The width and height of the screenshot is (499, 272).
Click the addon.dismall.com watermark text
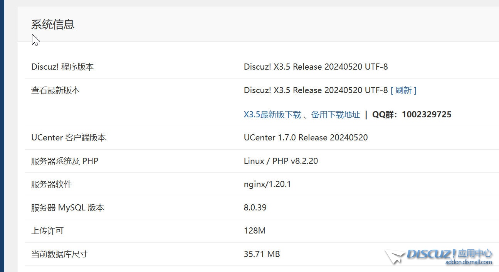coord(468,262)
